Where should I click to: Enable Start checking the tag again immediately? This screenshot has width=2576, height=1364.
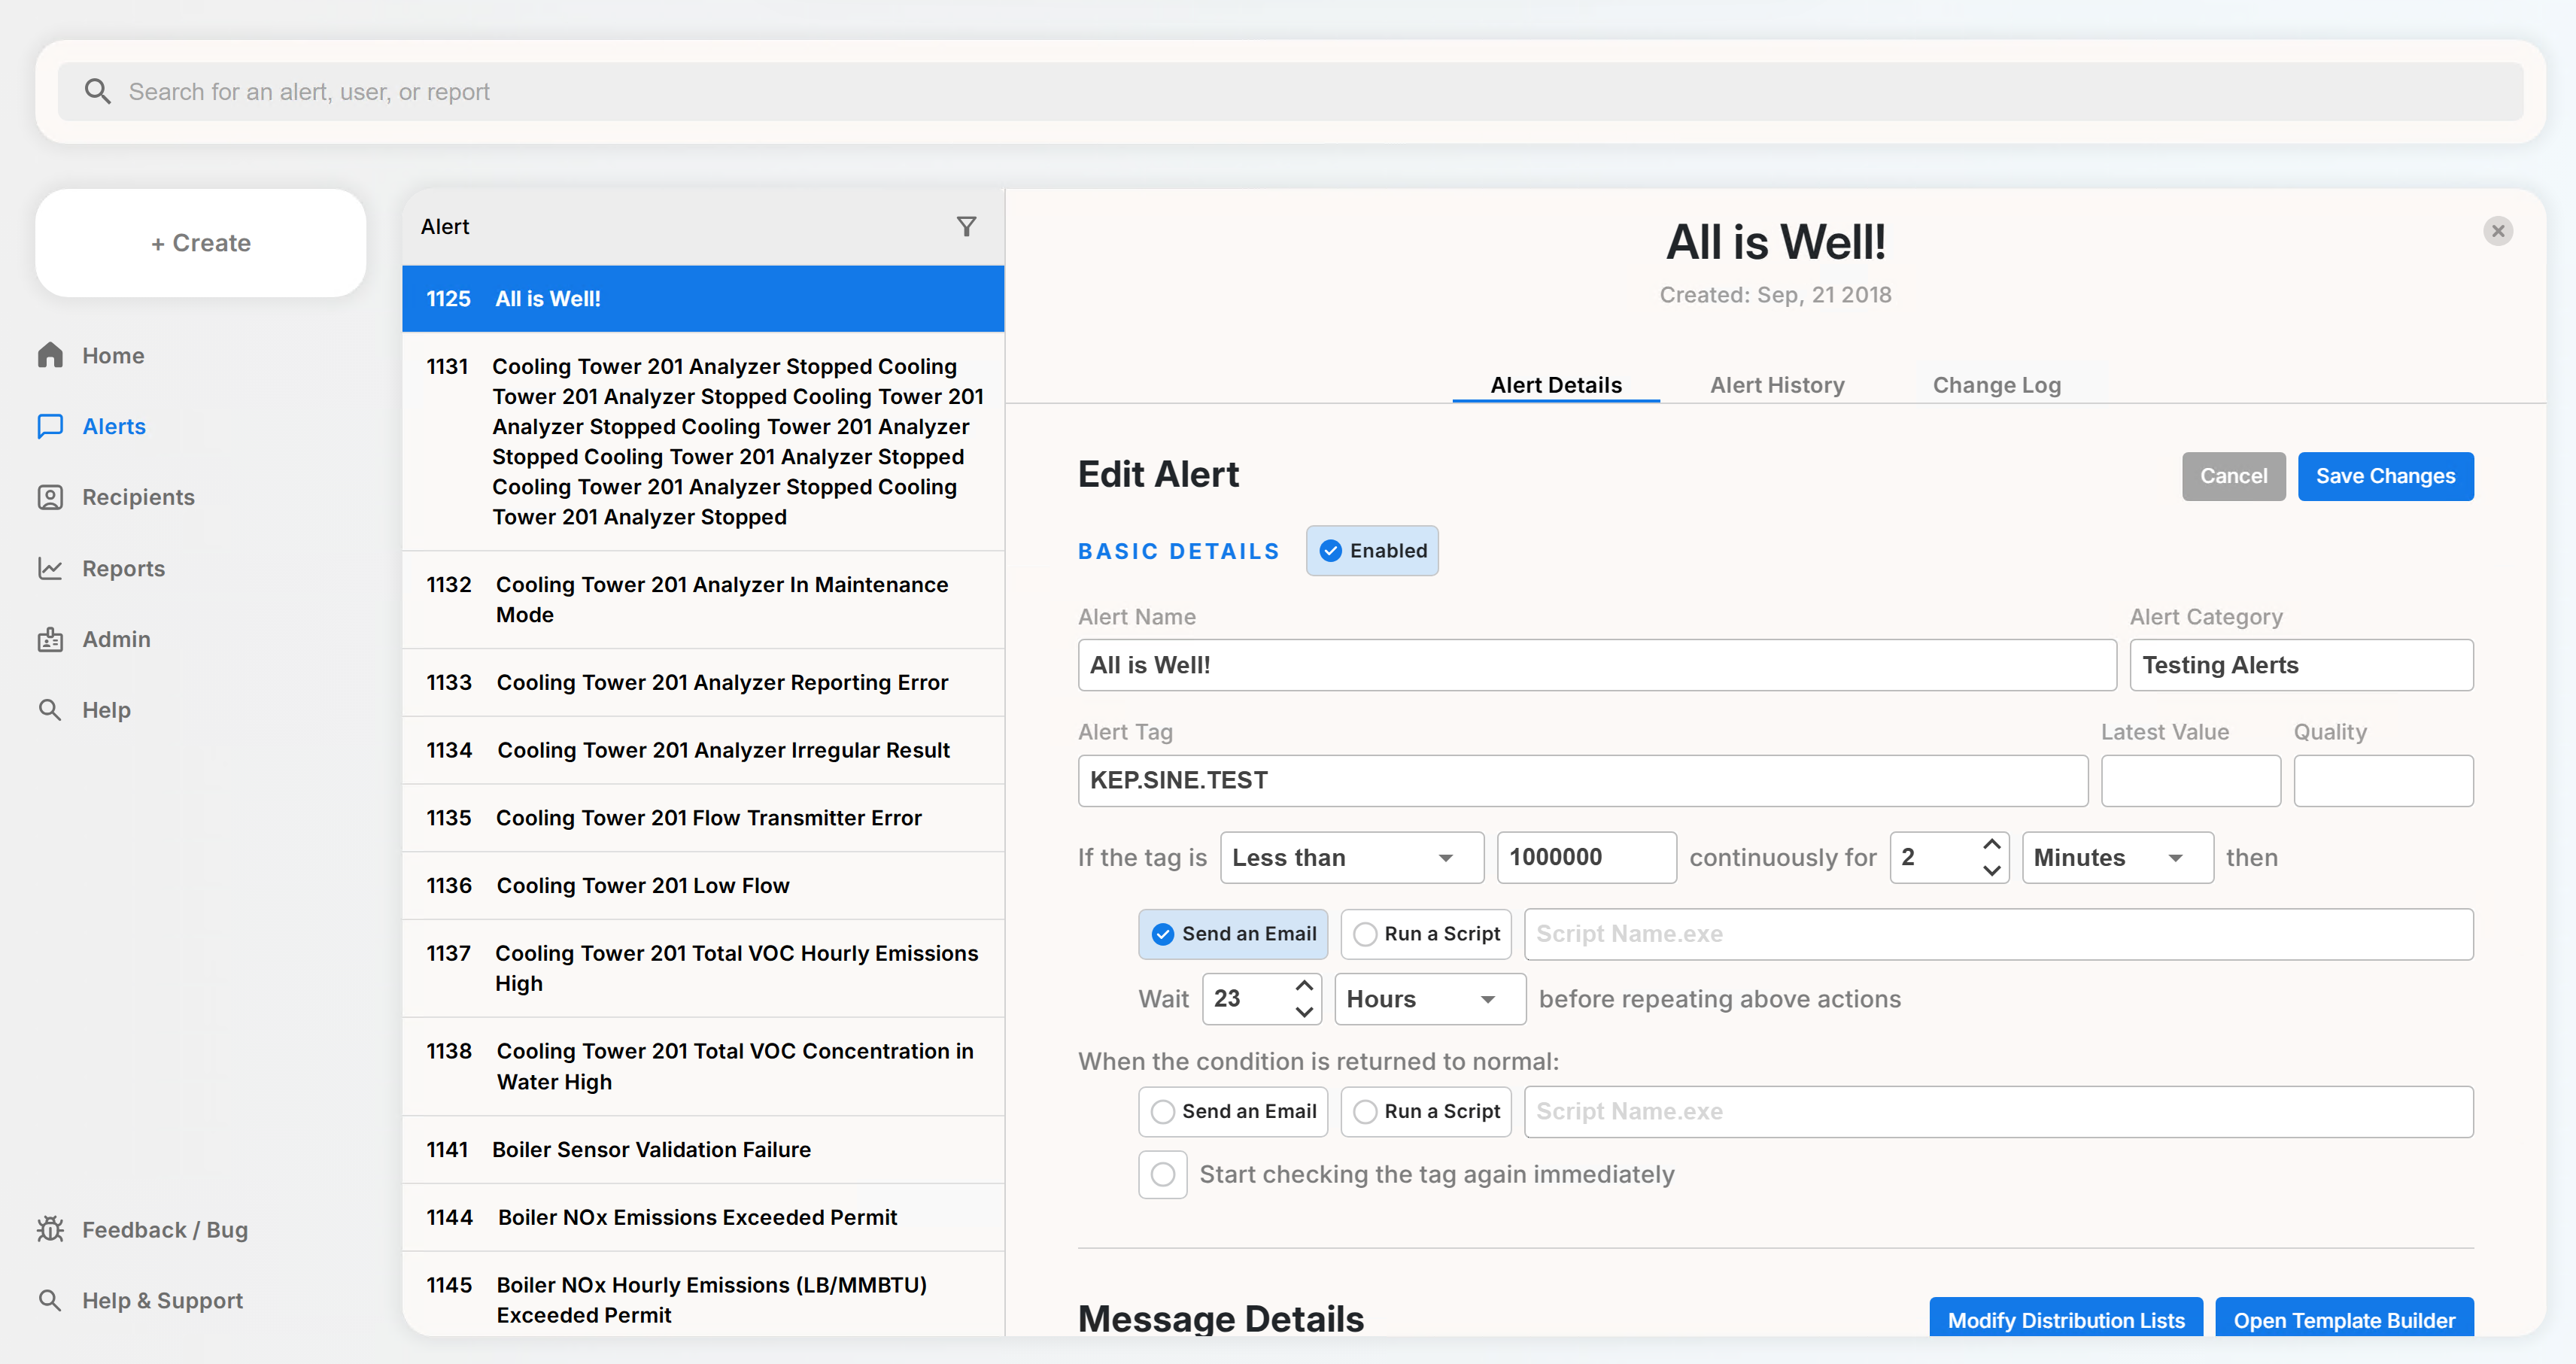pyautogui.click(x=1162, y=1174)
